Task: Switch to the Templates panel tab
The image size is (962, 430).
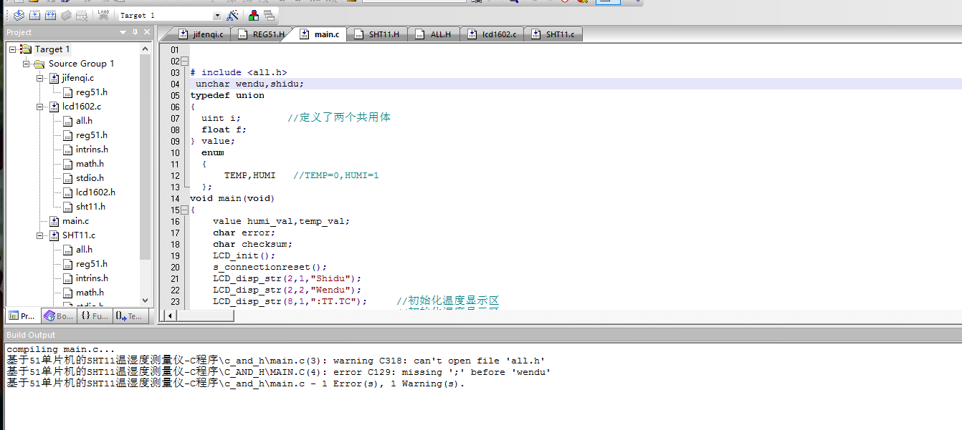Action: pos(129,316)
